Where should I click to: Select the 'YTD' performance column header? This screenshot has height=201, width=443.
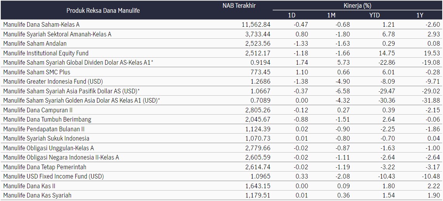coord(374,15)
